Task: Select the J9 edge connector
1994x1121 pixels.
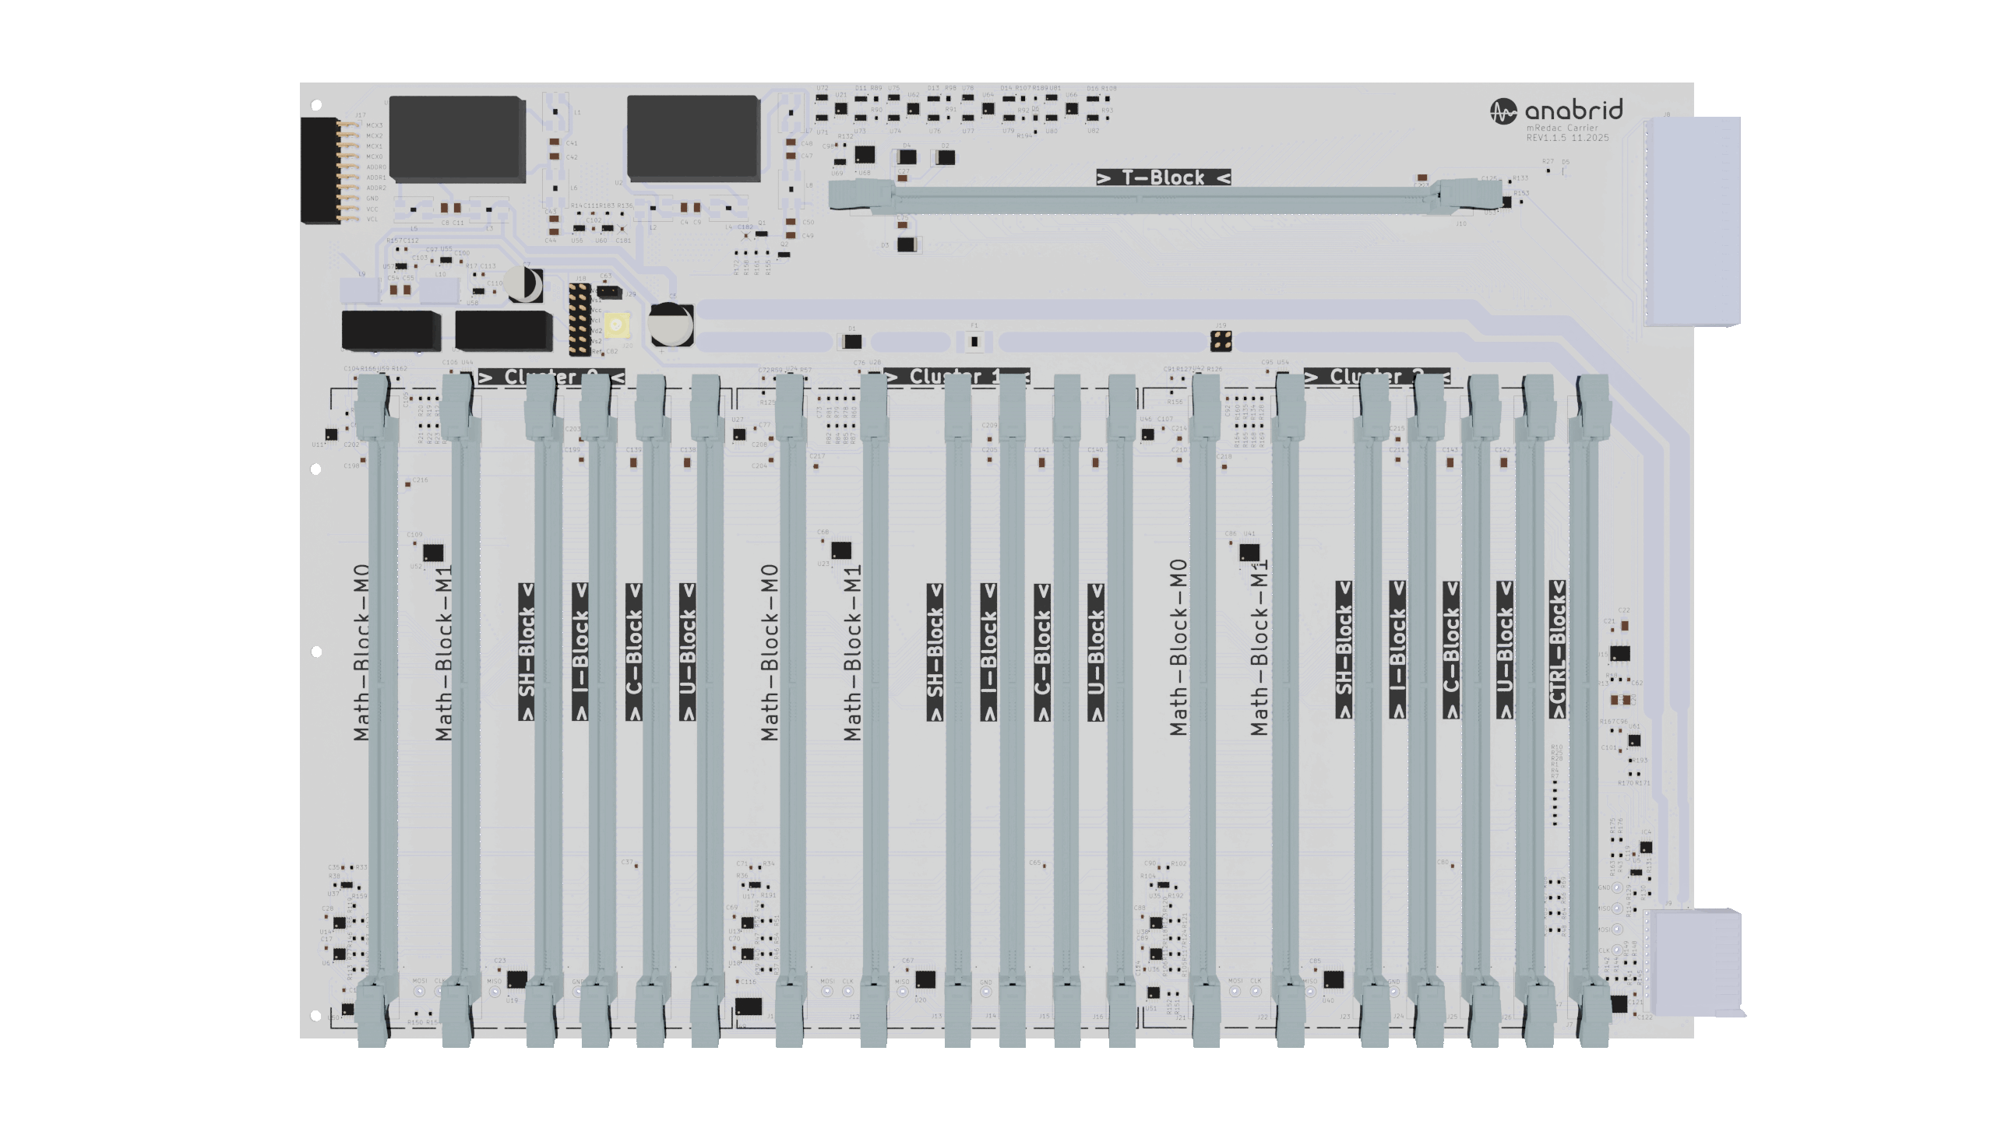Action: (1695, 962)
